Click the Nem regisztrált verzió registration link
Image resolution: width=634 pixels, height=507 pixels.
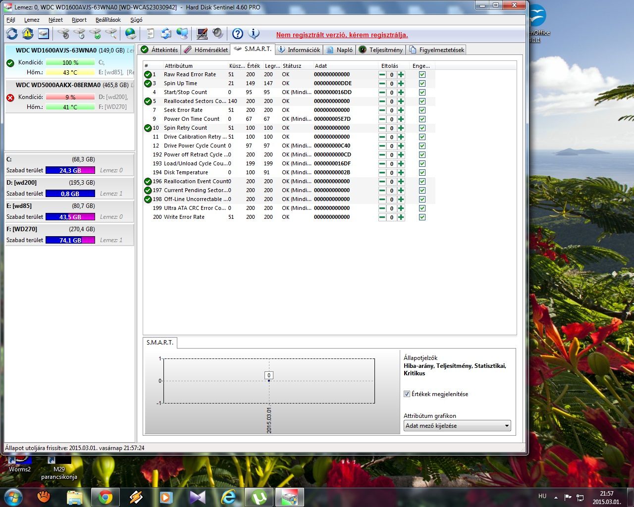(342, 35)
